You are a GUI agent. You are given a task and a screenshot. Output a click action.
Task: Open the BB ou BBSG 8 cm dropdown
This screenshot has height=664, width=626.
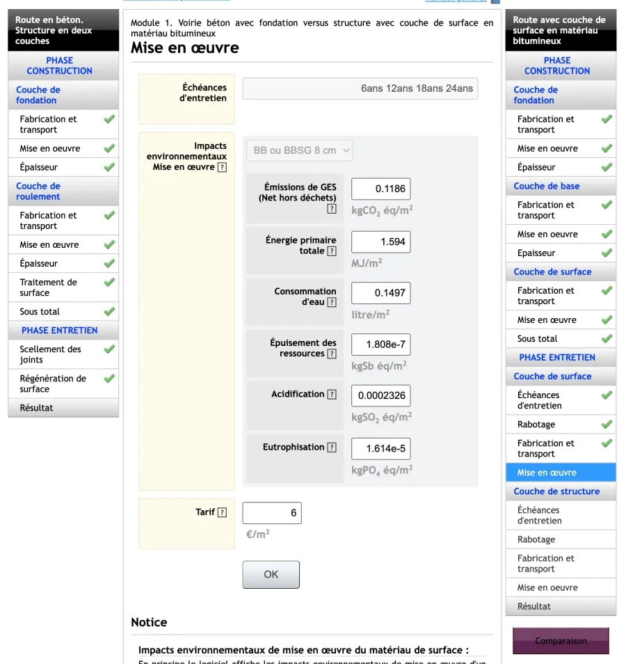click(299, 150)
